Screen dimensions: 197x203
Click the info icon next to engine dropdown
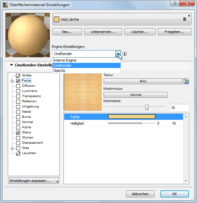125,54
